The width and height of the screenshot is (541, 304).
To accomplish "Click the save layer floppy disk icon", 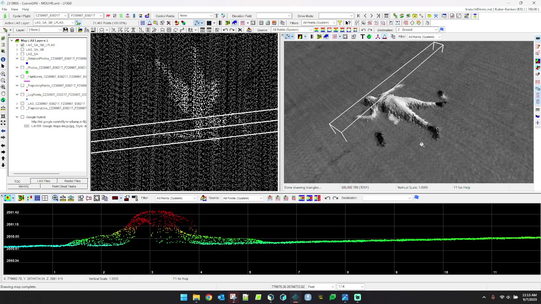I will point(66,30).
